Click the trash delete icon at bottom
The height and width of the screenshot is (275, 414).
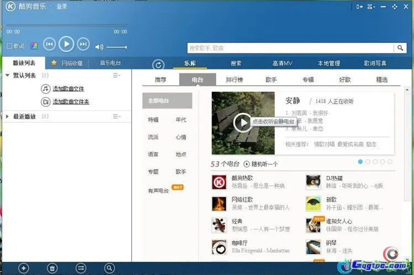click(52, 268)
